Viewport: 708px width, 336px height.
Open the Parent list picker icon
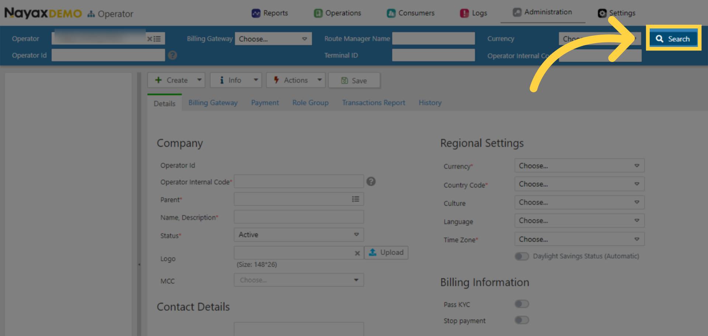[x=355, y=199]
